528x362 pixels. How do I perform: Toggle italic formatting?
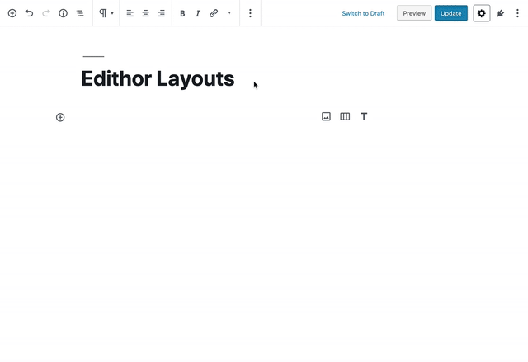[198, 13]
